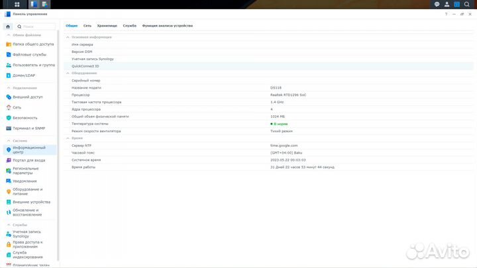This screenshot has height=268, width=477.
Task: Click the time.google.com NTP value
Action: (284, 146)
